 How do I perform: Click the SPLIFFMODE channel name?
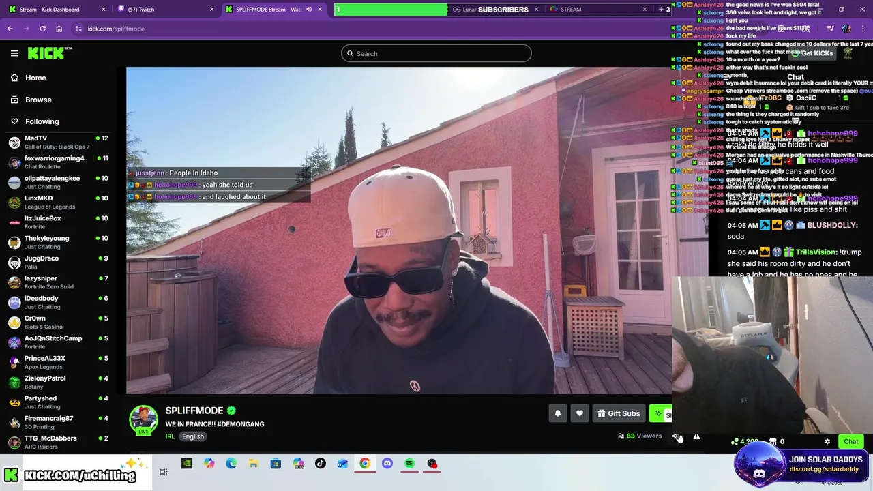(x=194, y=411)
